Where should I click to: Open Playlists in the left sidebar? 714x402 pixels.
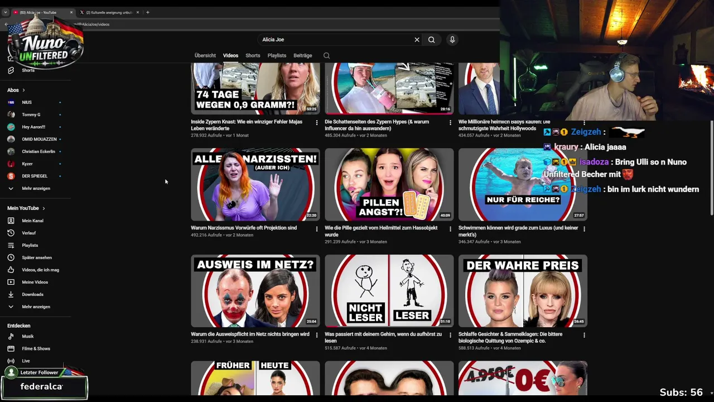pos(30,245)
